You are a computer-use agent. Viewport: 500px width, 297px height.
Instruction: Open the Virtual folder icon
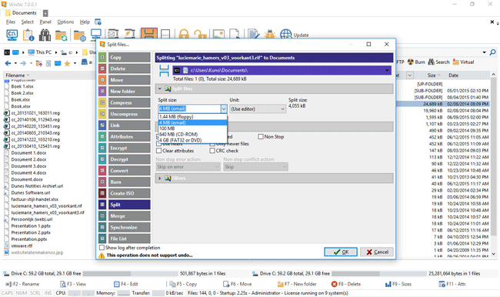(456, 62)
